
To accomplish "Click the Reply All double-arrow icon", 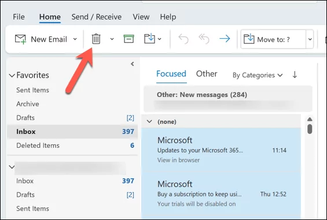I will click(x=204, y=39).
